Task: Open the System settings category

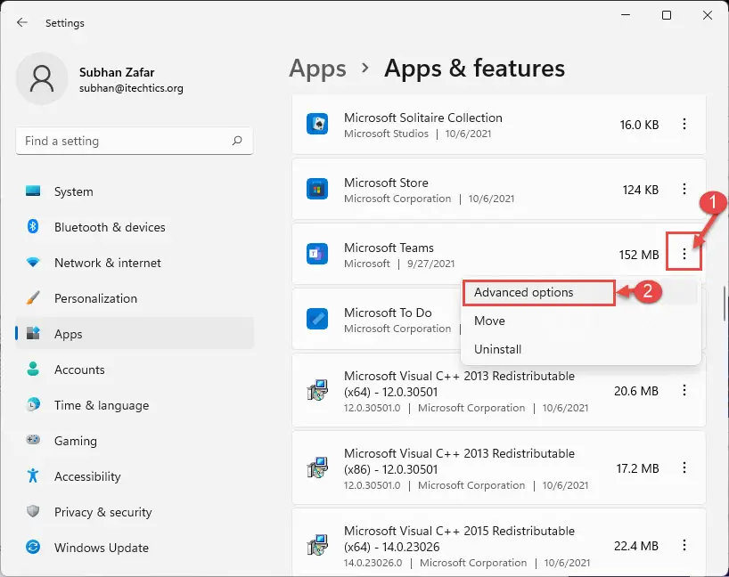Action: [135, 191]
